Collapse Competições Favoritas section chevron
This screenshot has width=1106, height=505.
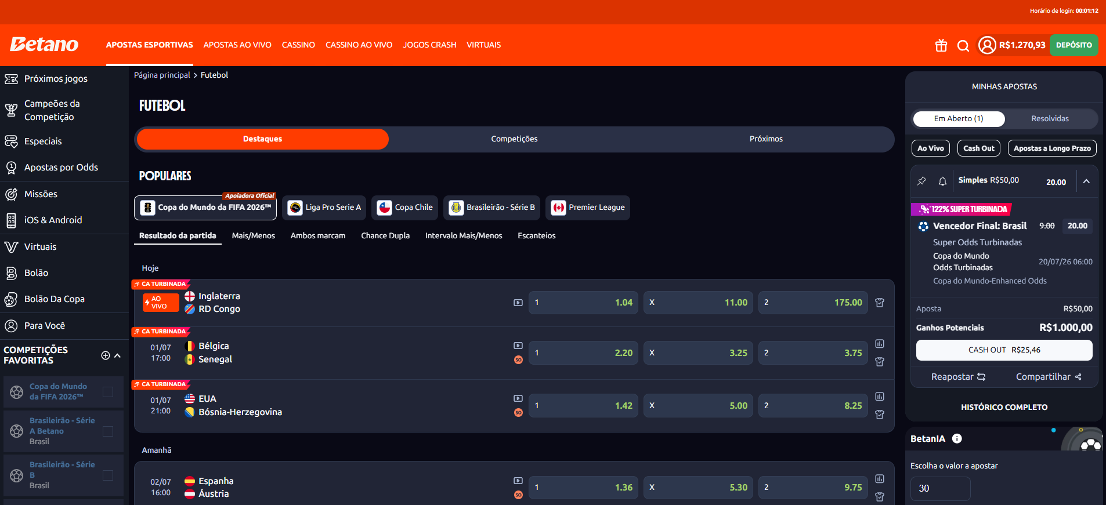pos(118,355)
